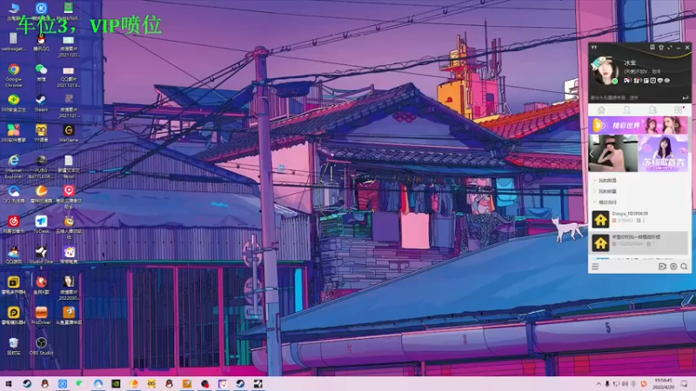
Task: Click the Windows Start button
Action: coord(8,383)
